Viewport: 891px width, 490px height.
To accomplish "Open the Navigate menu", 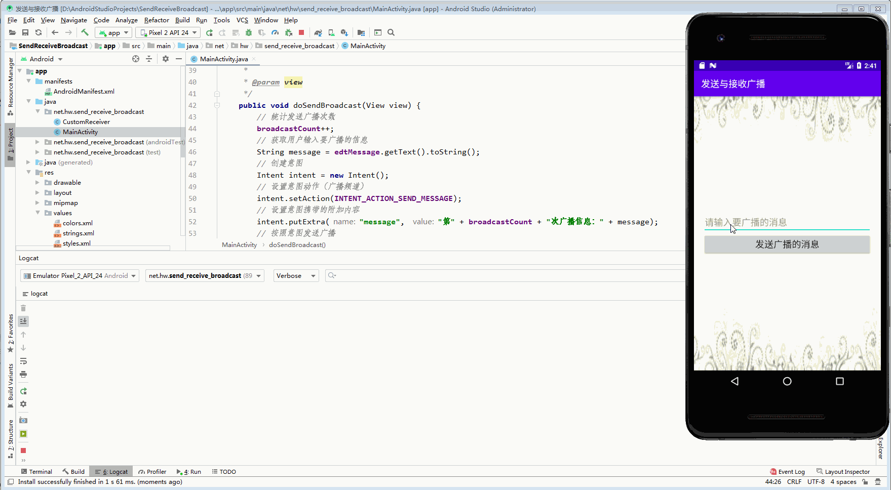I will (74, 20).
